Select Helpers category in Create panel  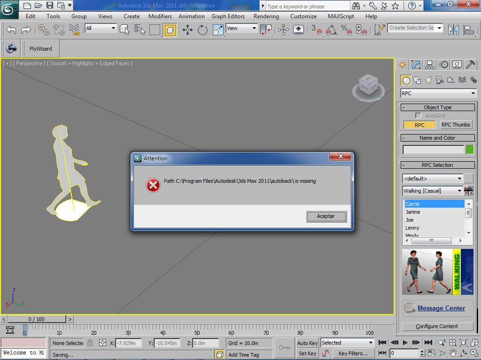[x=450, y=80]
